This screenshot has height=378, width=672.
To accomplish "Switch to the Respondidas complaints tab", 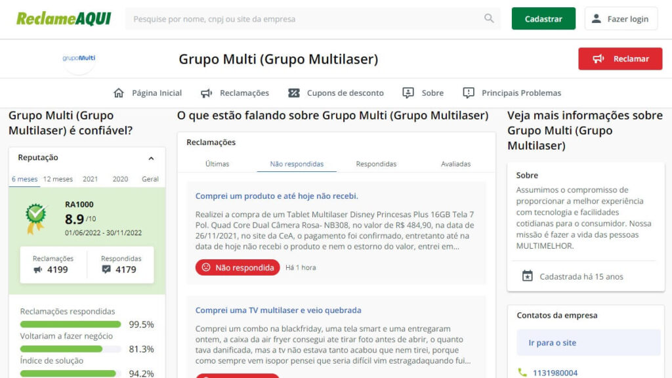I will [376, 163].
